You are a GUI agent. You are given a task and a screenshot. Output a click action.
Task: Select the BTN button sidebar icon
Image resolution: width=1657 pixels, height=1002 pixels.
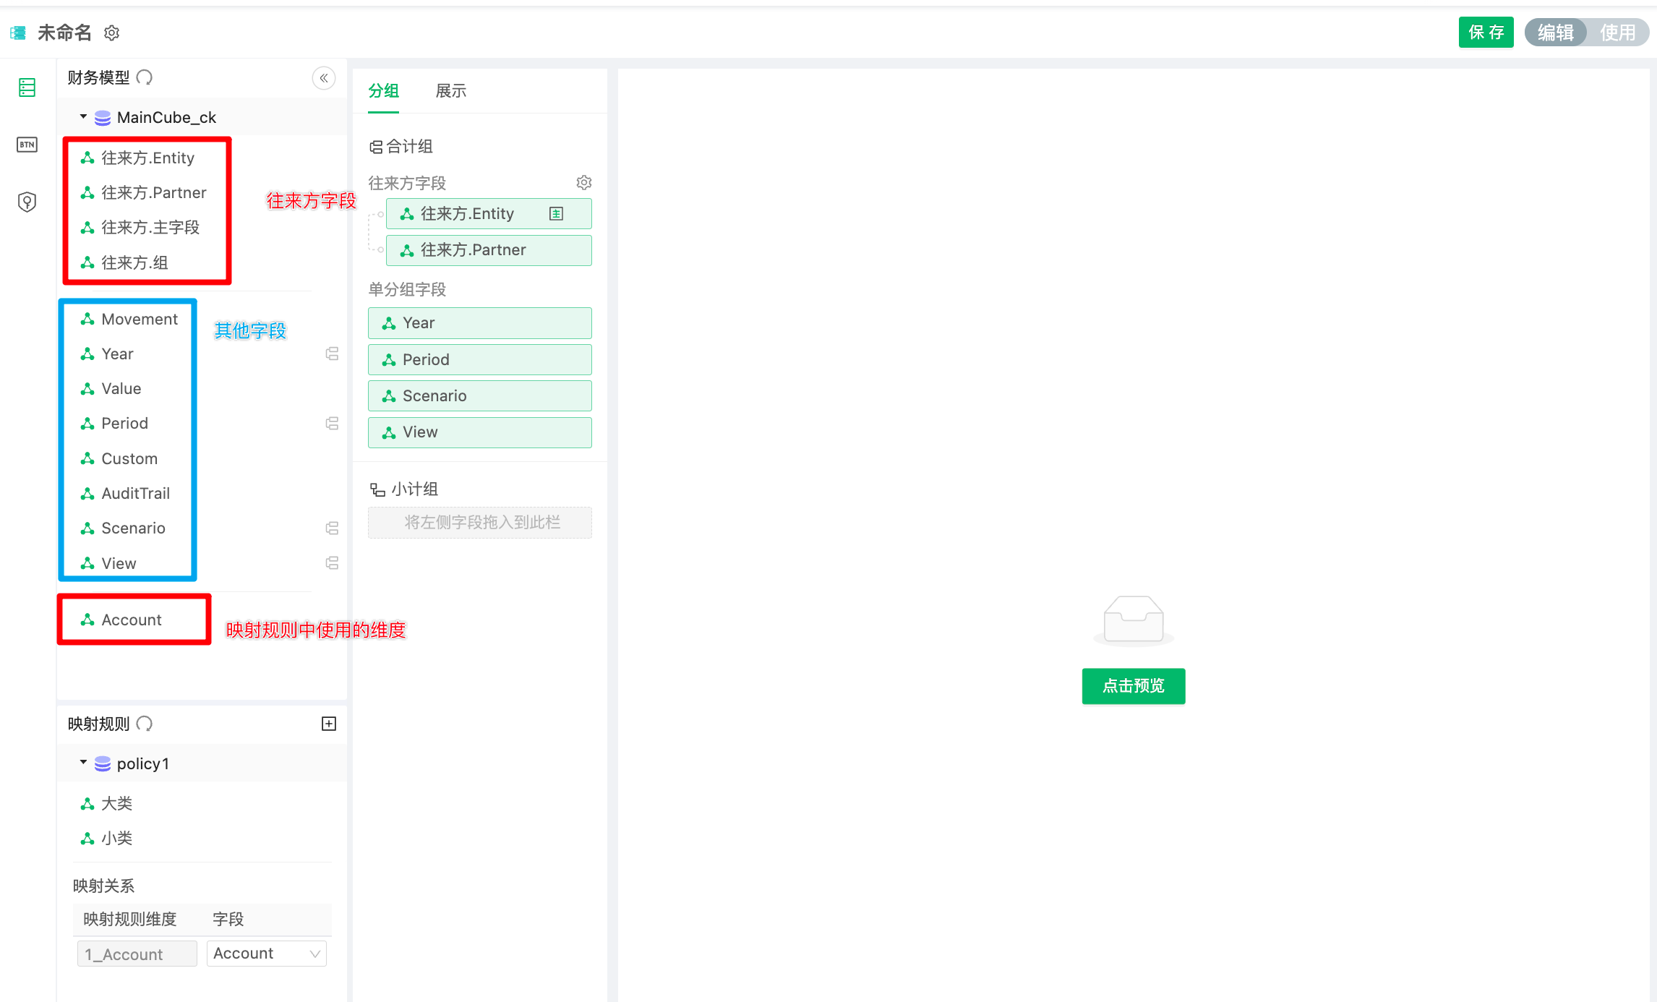coord(27,145)
